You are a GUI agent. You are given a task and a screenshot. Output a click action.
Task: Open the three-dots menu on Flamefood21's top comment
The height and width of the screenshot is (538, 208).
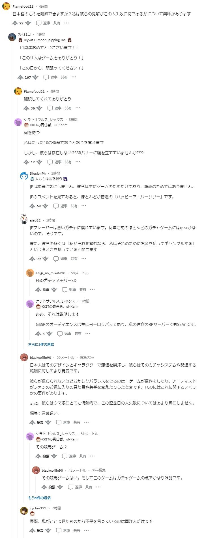click(x=67, y=23)
